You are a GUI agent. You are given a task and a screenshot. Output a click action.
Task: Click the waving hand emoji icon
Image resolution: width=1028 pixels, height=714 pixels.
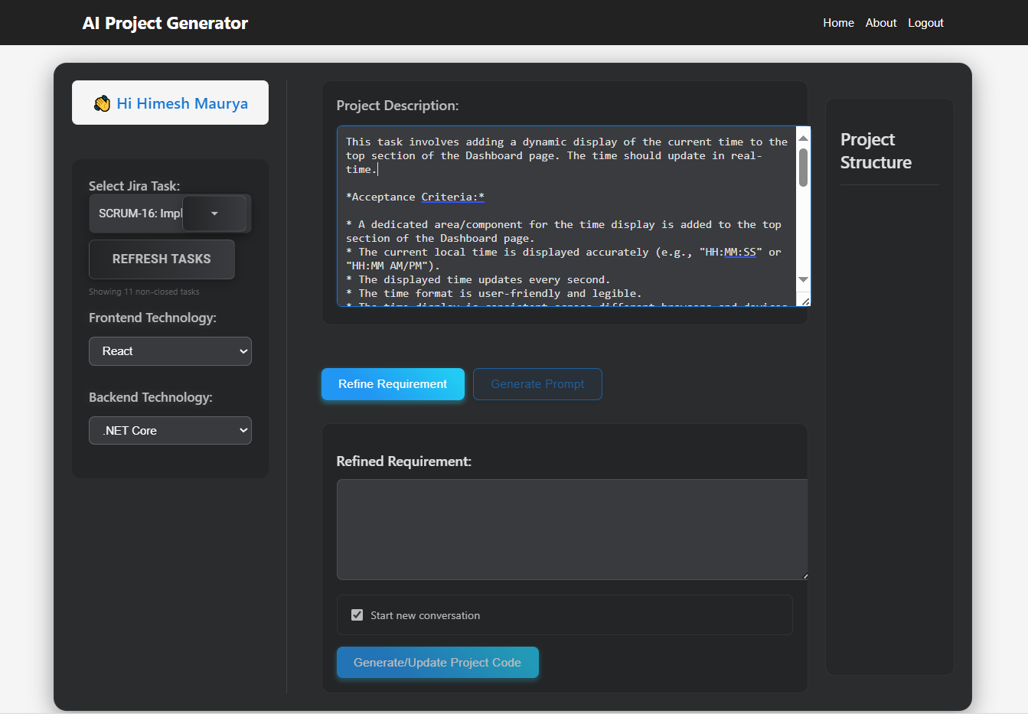tap(102, 103)
